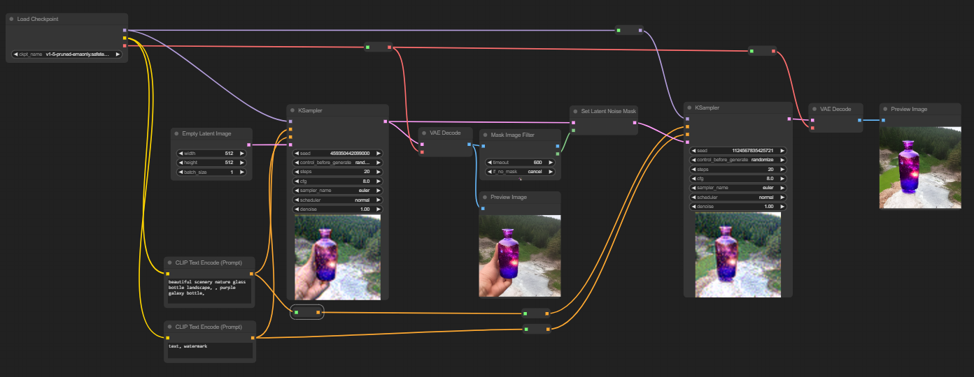Collapse the Set Latent Noise Mask node via its title dot

[575, 111]
